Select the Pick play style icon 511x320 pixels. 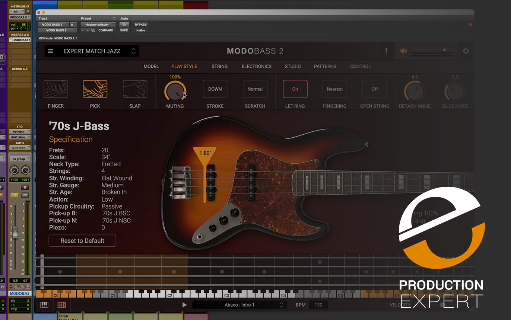[x=95, y=89]
